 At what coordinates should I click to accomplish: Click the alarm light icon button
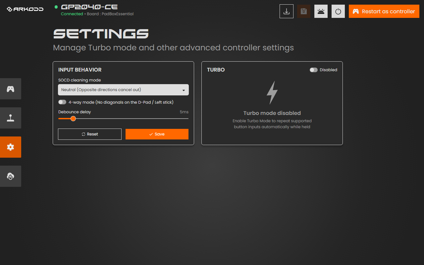pos(321,11)
